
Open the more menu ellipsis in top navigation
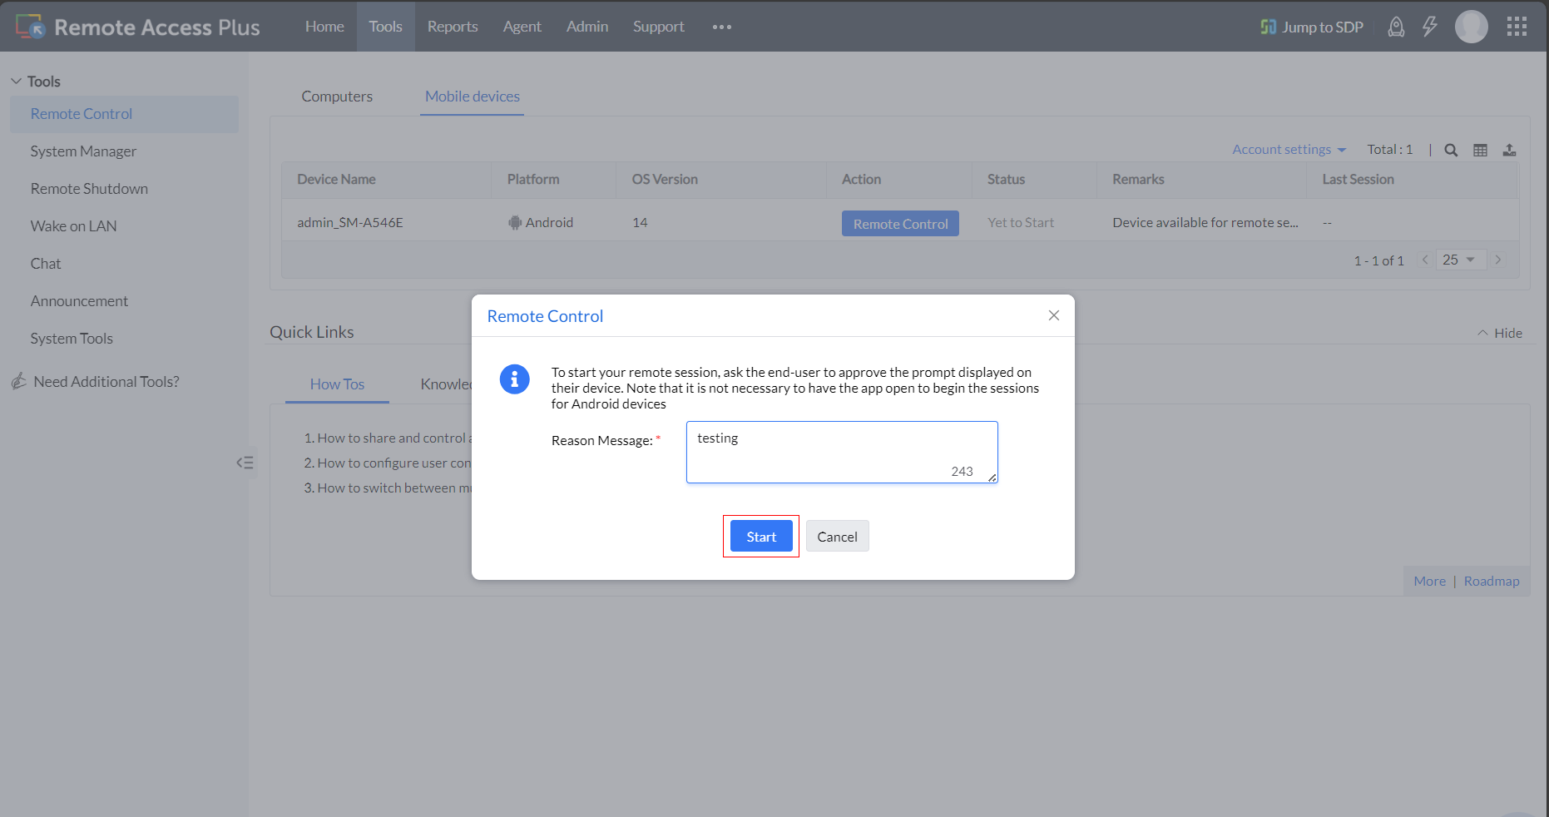point(722,27)
